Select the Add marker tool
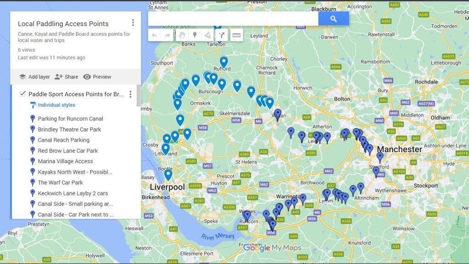The image size is (469, 264). tap(195, 35)
